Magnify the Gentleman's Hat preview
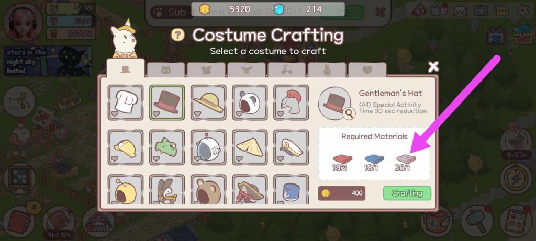The width and height of the screenshot is (536, 241). (349, 114)
